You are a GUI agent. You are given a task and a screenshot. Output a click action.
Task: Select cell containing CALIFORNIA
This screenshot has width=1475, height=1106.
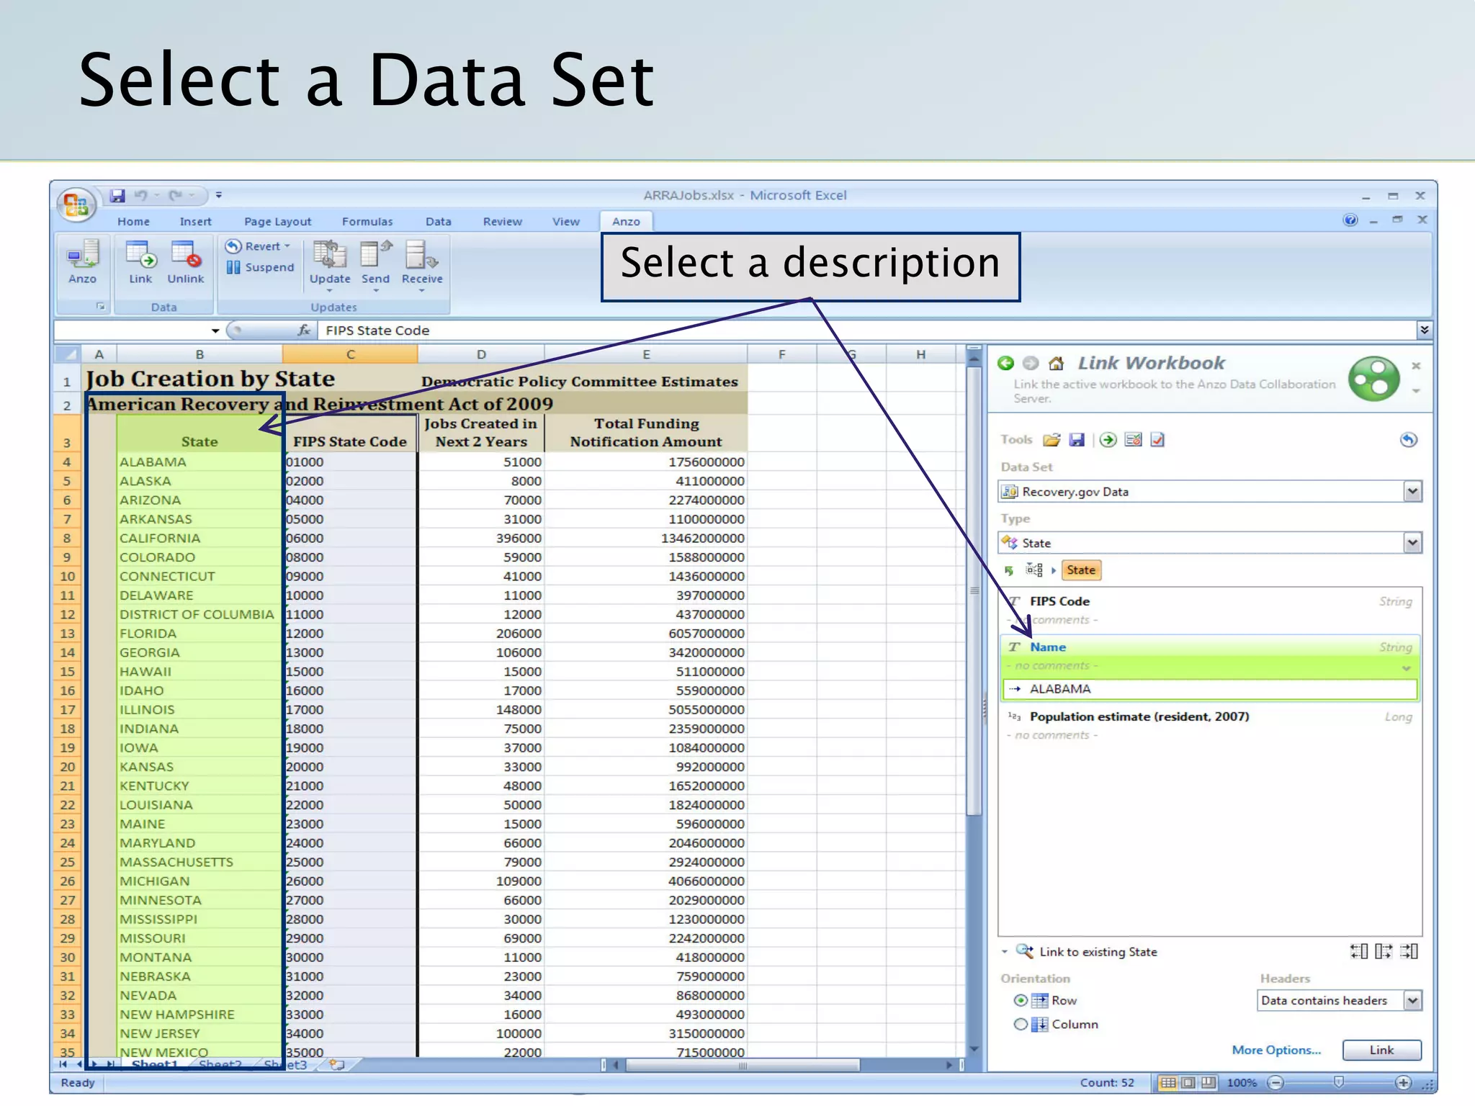coord(199,538)
